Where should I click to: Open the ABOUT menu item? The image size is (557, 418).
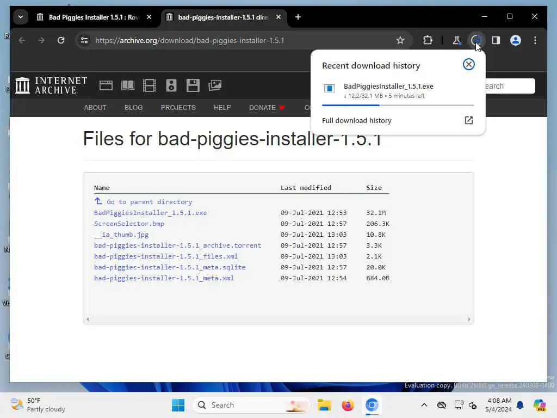pyautogui.click(x=95, y=108)
